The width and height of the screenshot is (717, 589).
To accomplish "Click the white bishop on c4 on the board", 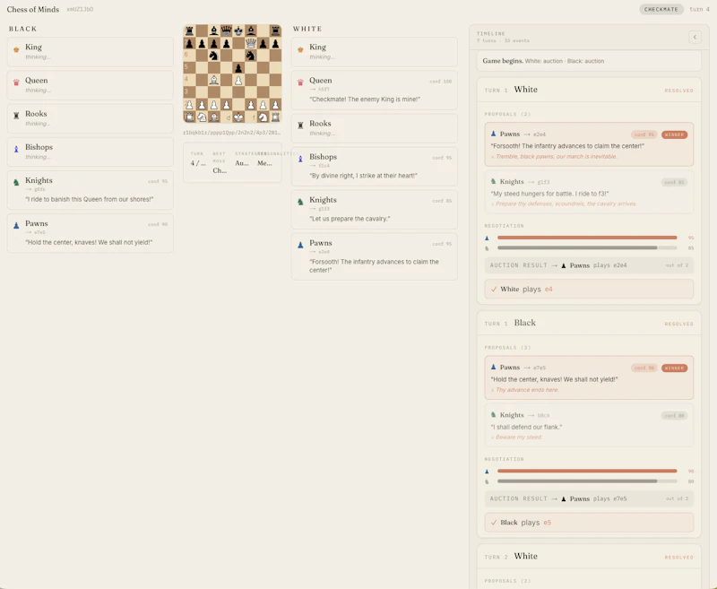I will 214,81.
